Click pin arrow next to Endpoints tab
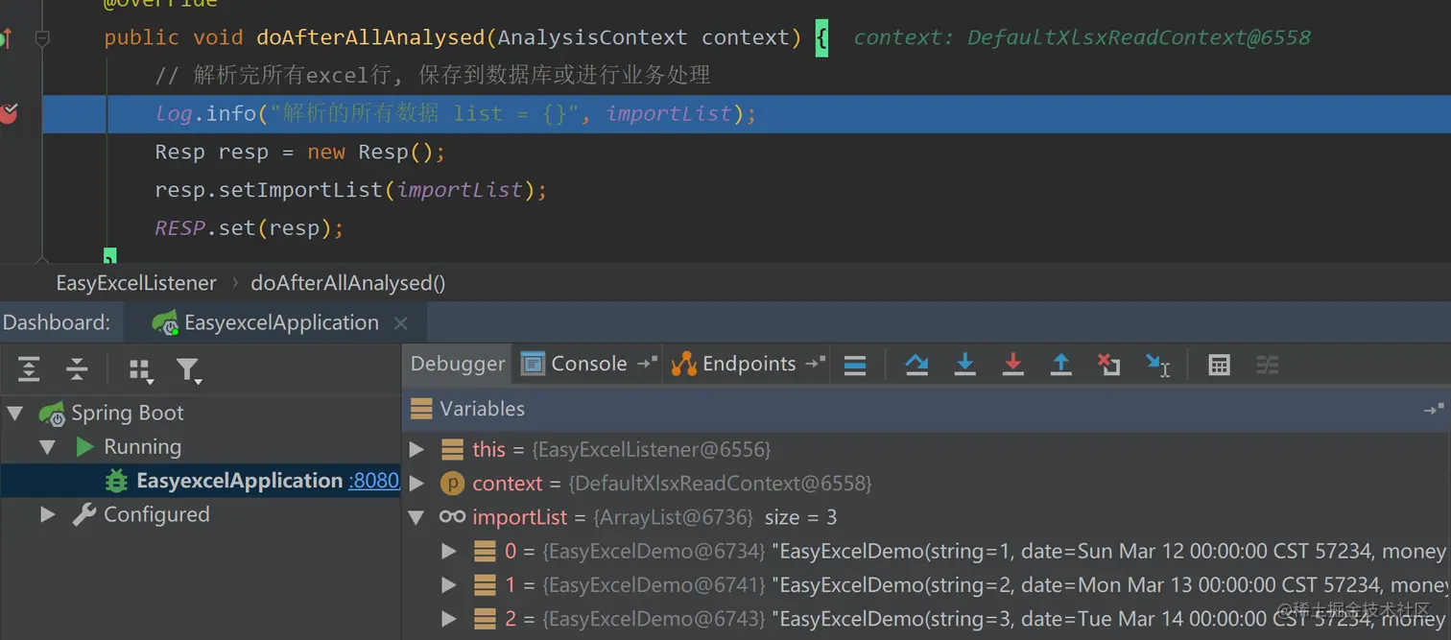This screenshot has height=640, width=1451. point(816,363)
